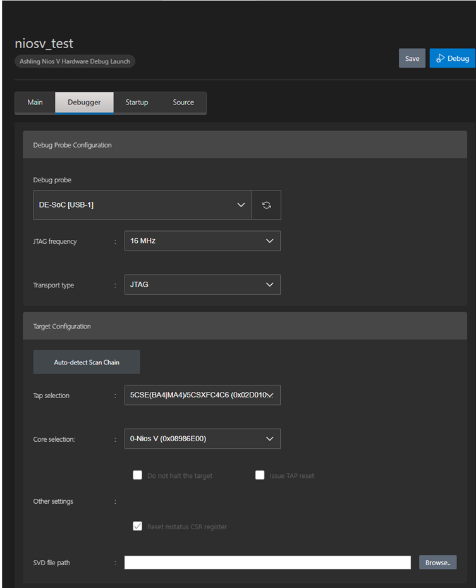Tick the Issue TAP reset checkbox
Viewport: 476px width, 588px height.
pyautogui.click(x=259, y=475)
